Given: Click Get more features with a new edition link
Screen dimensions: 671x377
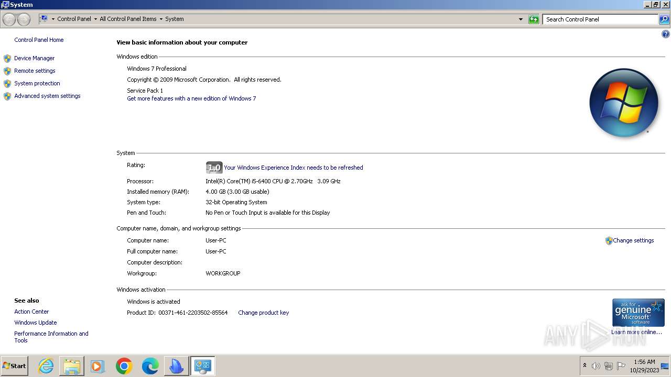Looking at the screenshot, I should tap(191, 98).
